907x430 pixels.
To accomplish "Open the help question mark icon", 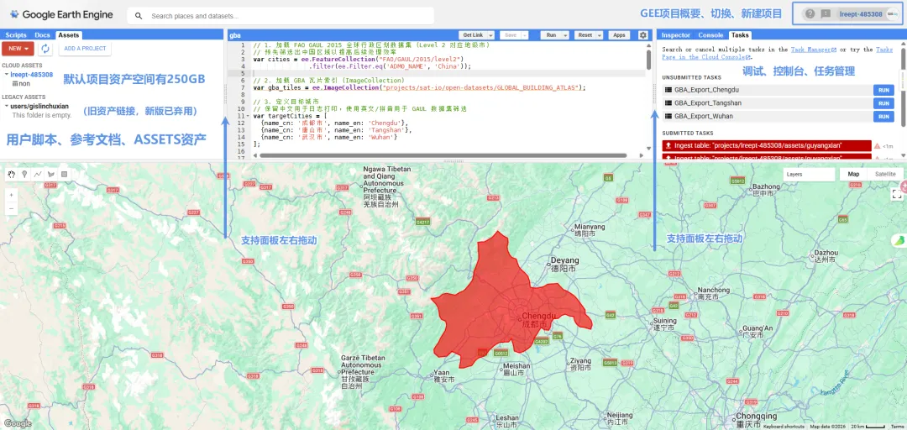I will point(810,14).
